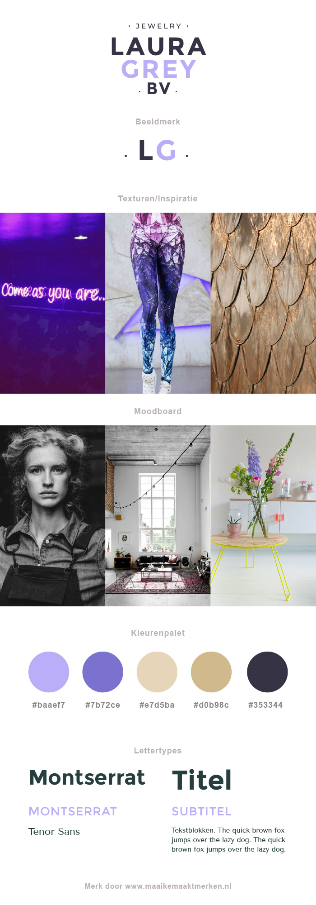
Task: Open the purple patterned leggings photo
Action: coord(158,303)
